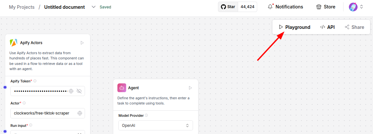Open the Store

pyautogui.click(x=326, y=7)
